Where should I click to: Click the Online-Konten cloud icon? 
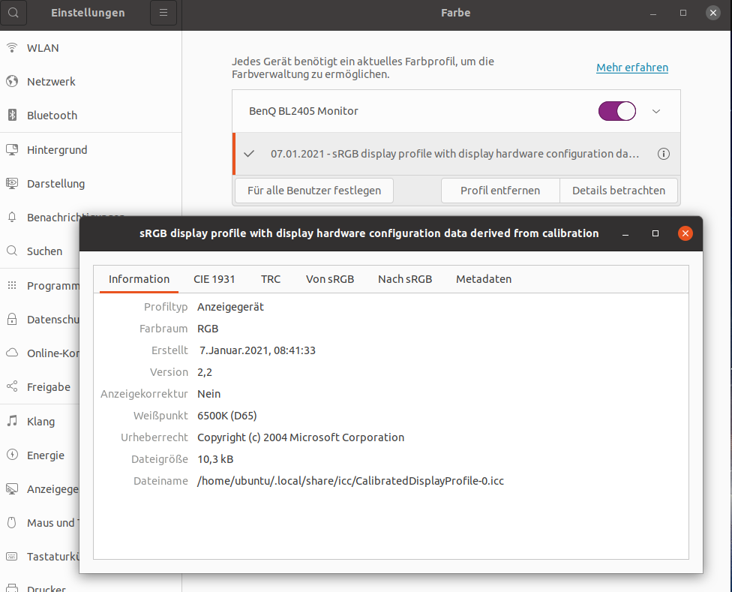point(12,353)
